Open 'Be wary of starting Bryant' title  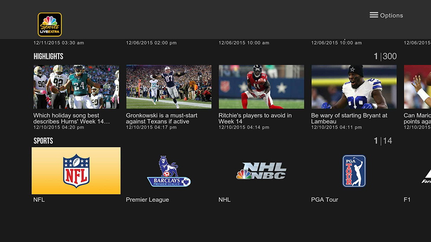coord(349,118)
